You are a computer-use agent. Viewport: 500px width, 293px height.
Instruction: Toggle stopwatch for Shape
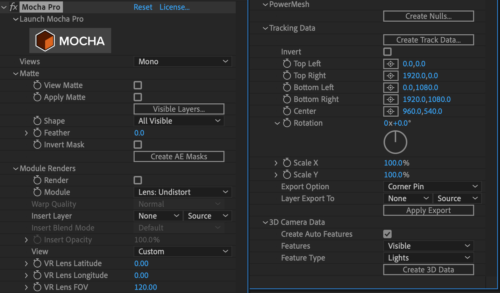[37, 121]
